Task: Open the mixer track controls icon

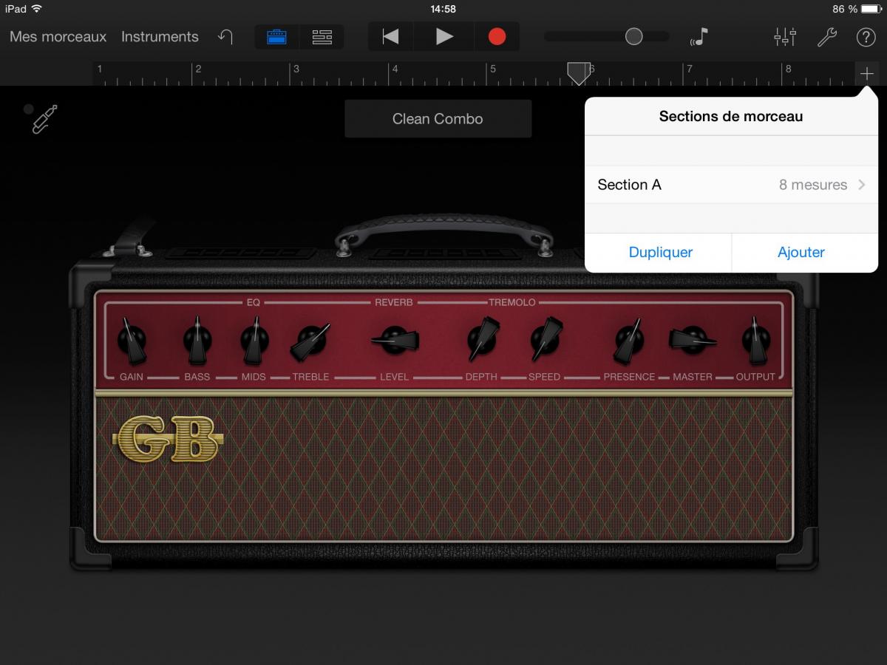Action: pos(785,36)
